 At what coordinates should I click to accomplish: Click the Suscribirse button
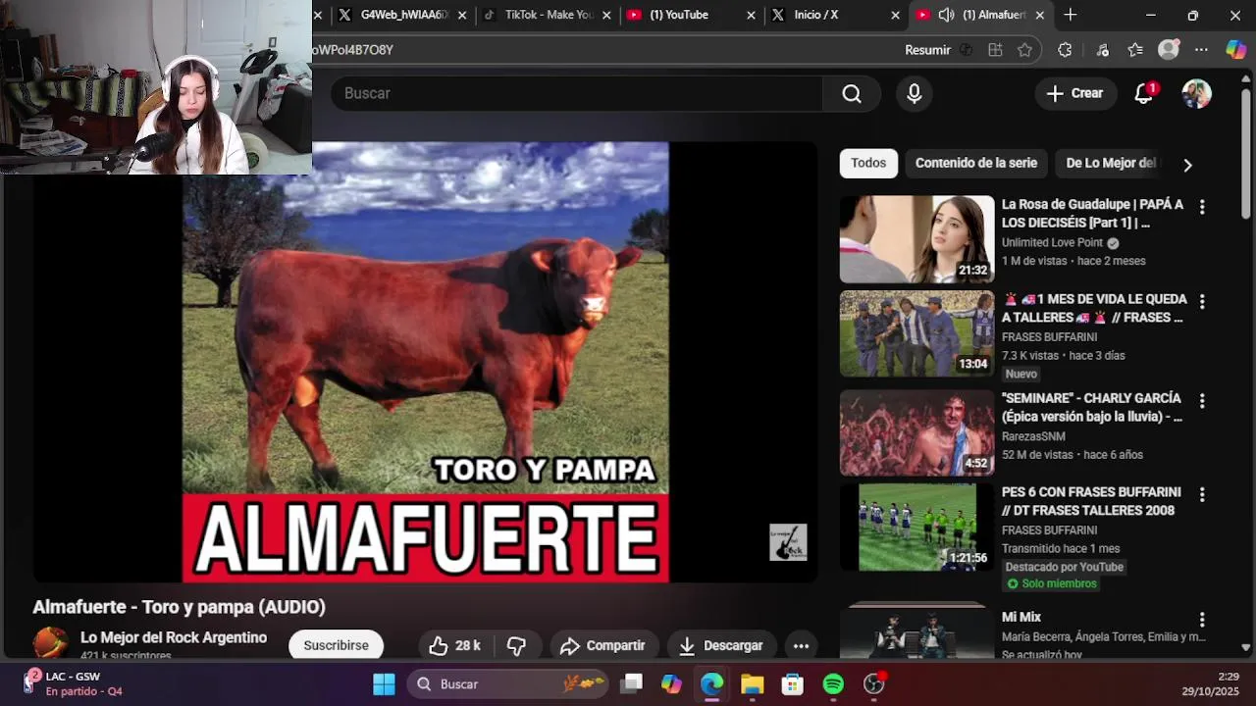336,645
